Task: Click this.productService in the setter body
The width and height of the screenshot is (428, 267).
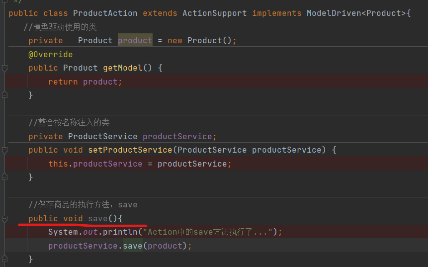Action: pos(95,164)
